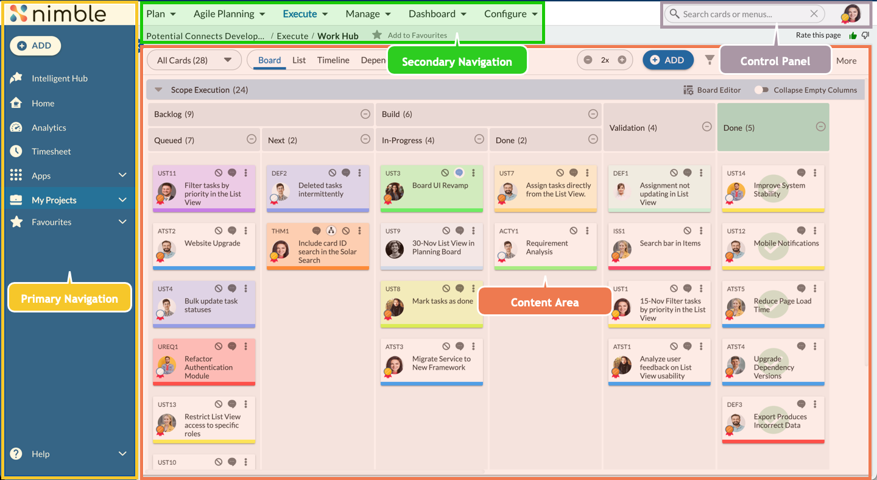This screenshot has width=877, height=480.
Task: Open Timesheet in the sidebar
Action: (x=51, y=152)
